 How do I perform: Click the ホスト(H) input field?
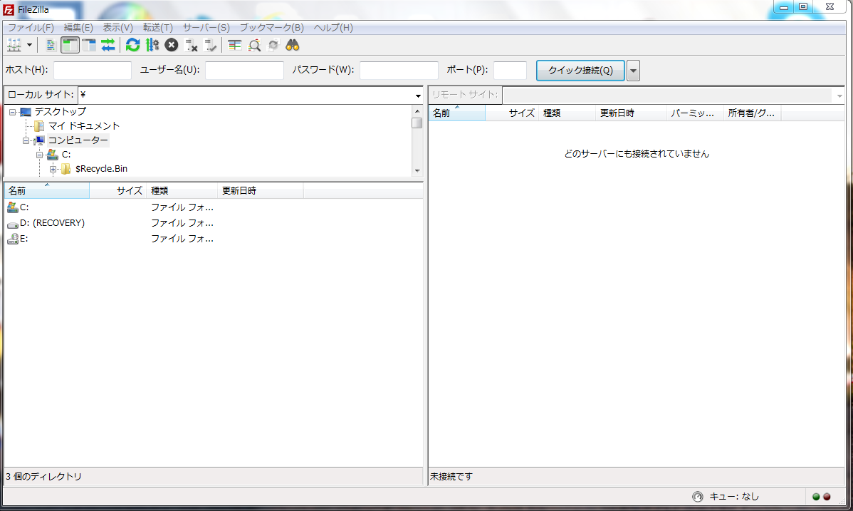(x=93, y=71)
